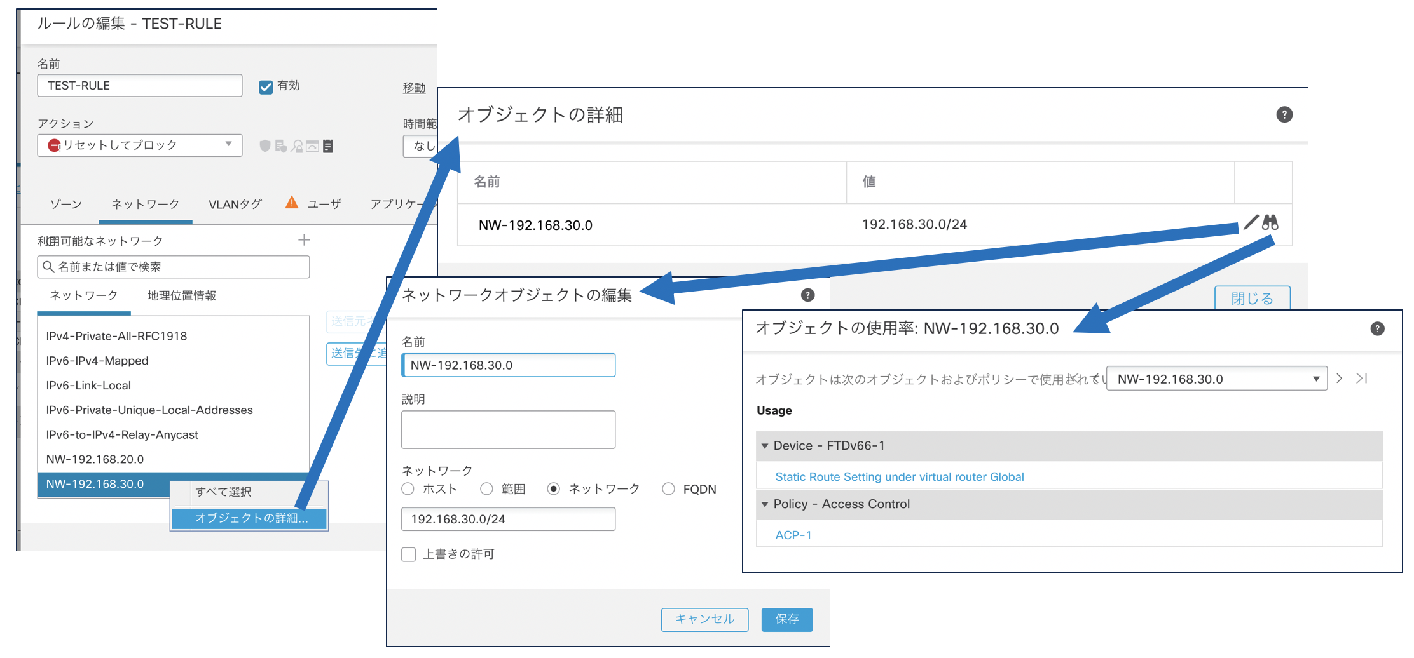Open the アクション action dropdown
The height and width of the screenshot is (658, 1414).
click(x=140, y=145)
